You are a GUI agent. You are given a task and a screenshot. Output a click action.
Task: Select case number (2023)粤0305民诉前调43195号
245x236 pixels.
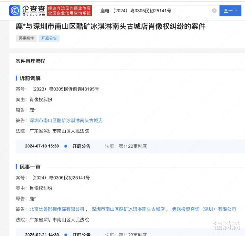pyautogui.click(x=65, y=89)
